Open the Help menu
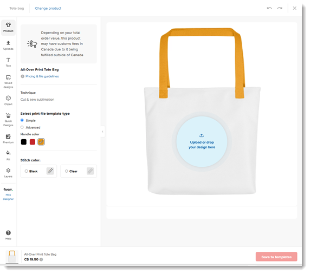 [x=8, y=235]
